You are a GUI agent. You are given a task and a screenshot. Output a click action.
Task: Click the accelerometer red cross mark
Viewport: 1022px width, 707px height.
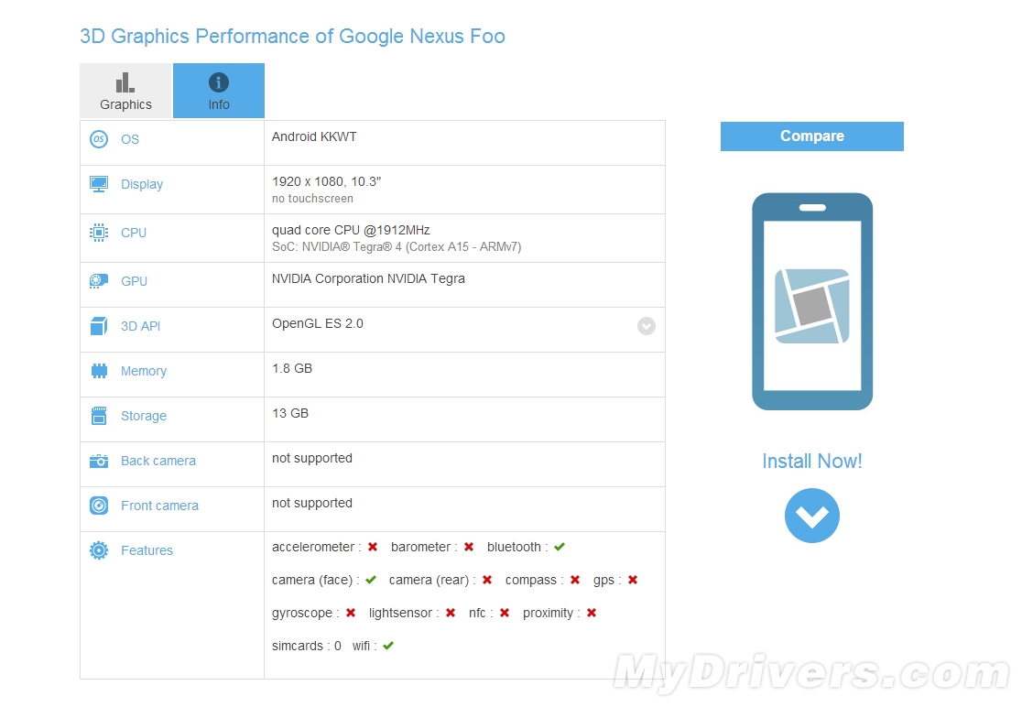(373, 547)
